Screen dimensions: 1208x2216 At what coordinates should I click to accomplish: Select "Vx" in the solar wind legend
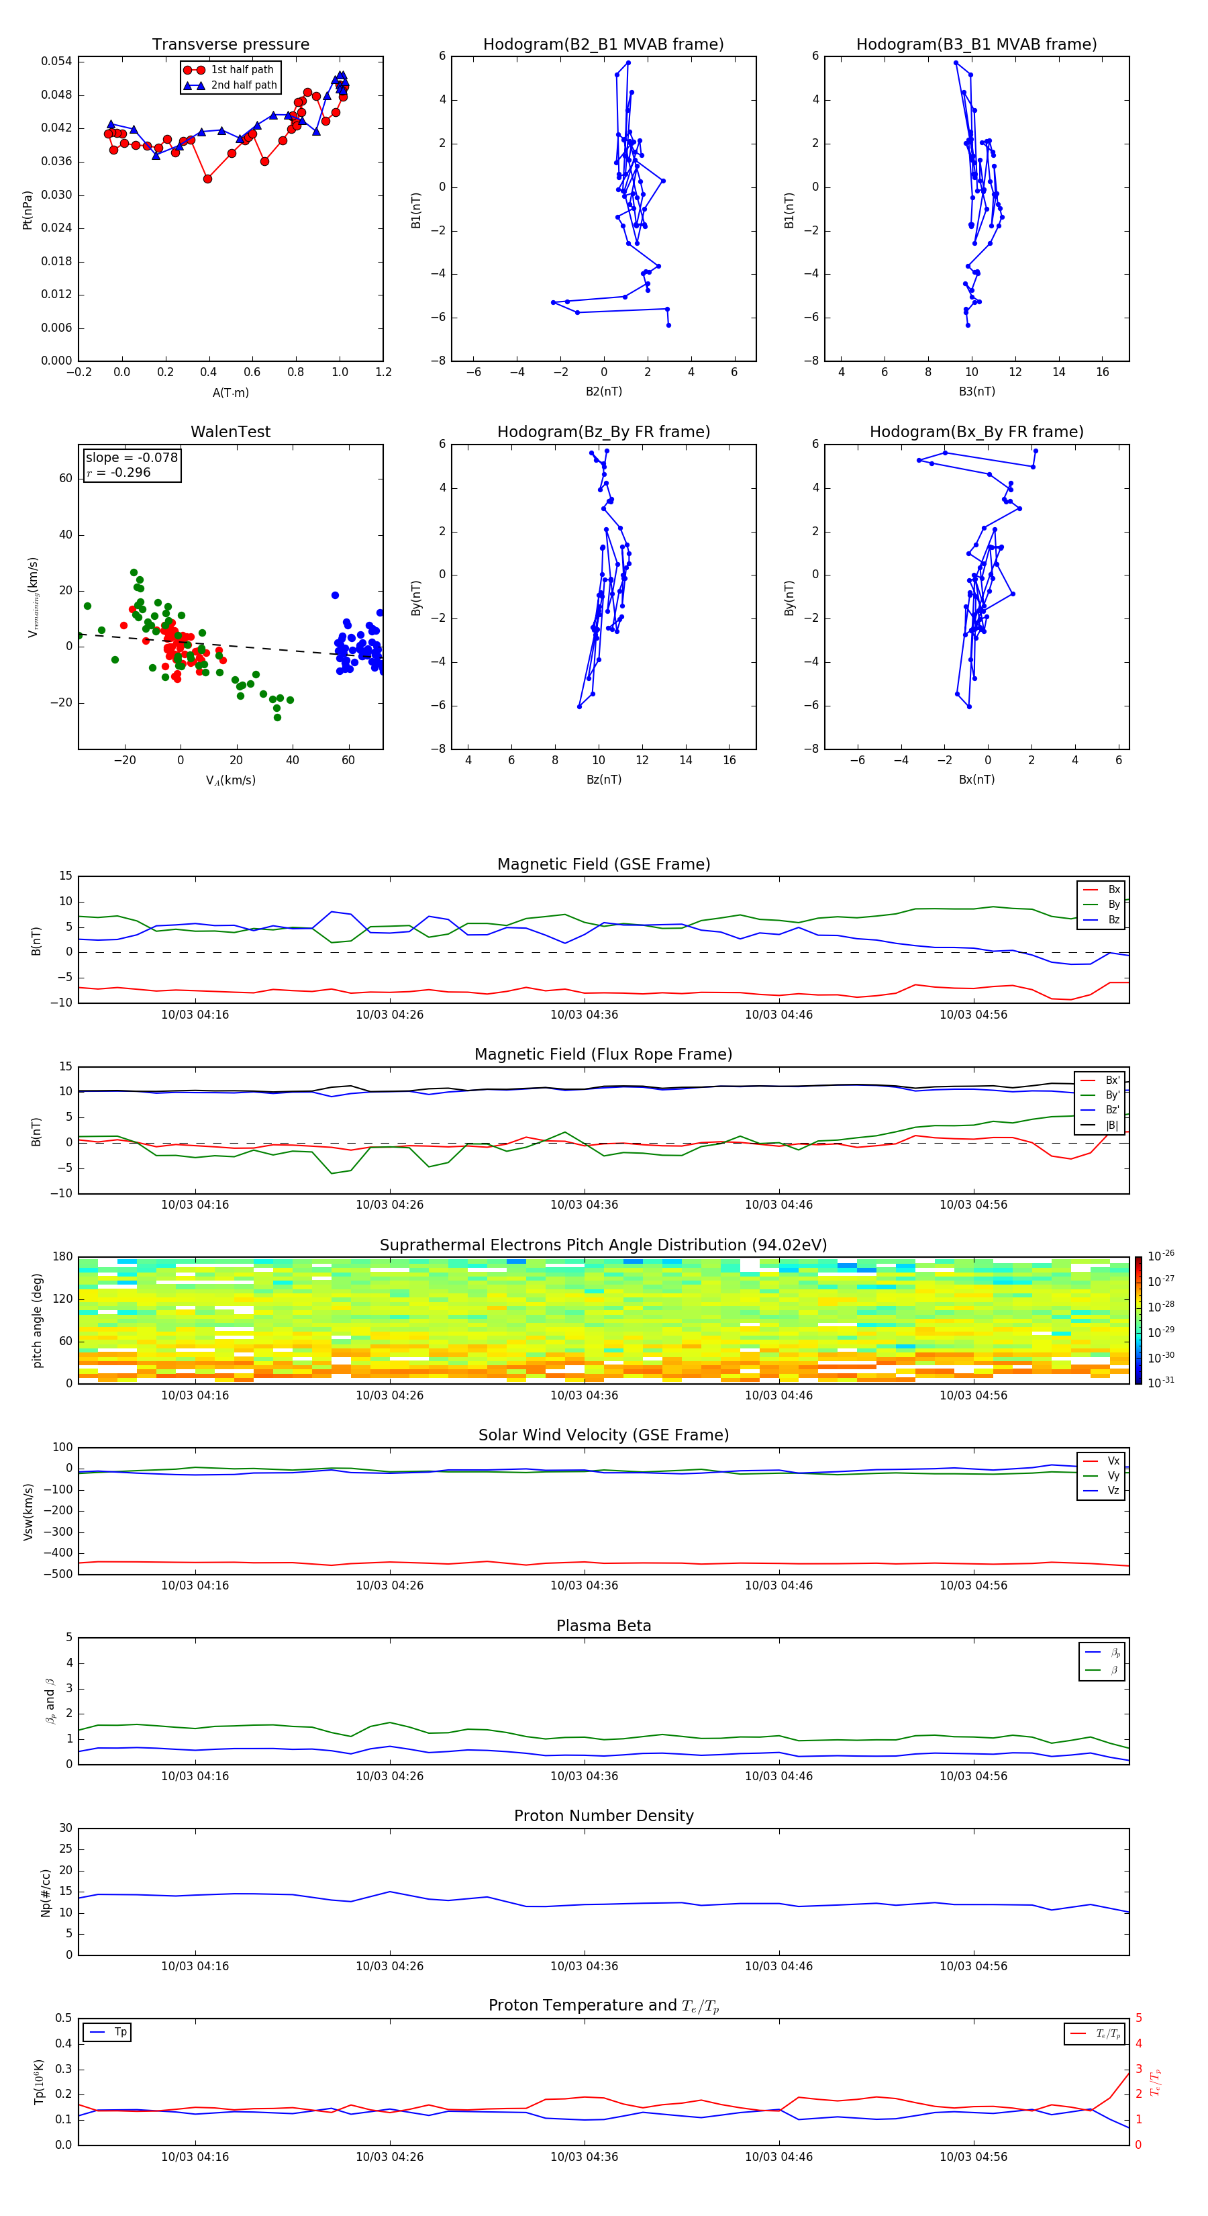click(1101, 1461)
